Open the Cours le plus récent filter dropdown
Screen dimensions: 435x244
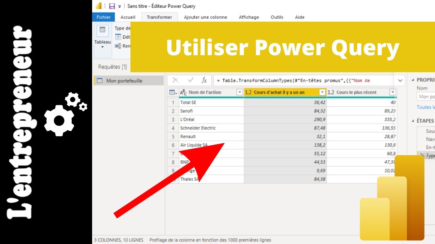point(393,92)
